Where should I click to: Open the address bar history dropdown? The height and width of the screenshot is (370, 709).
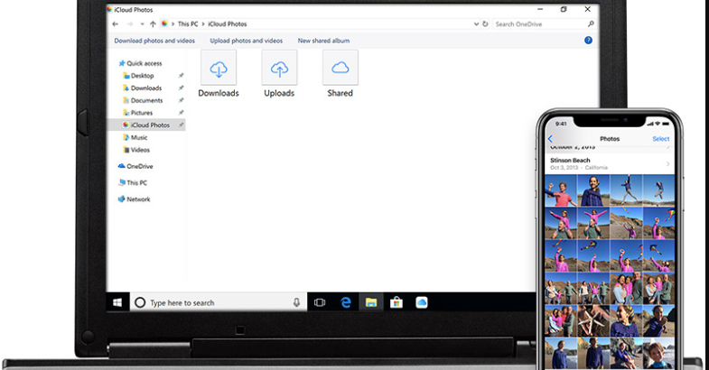pos(476,24)
